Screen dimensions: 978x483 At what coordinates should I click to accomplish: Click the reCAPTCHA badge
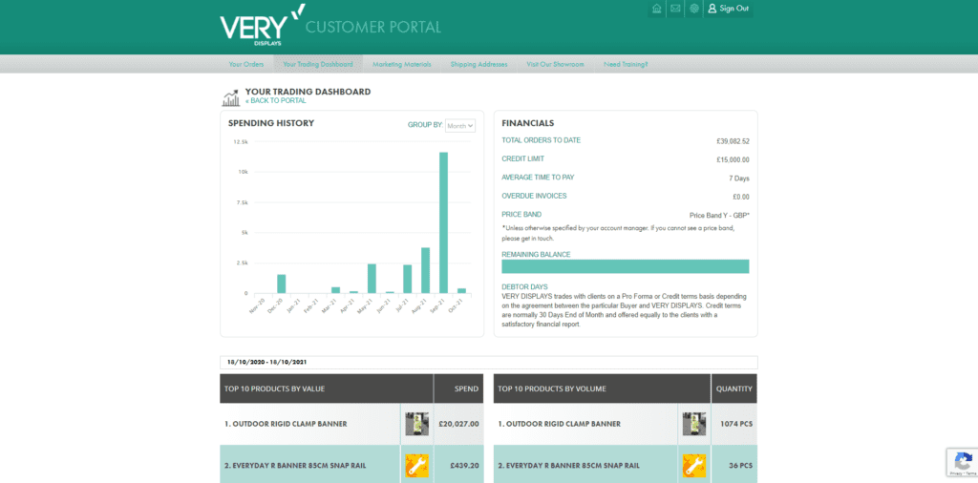click(962, 462)
